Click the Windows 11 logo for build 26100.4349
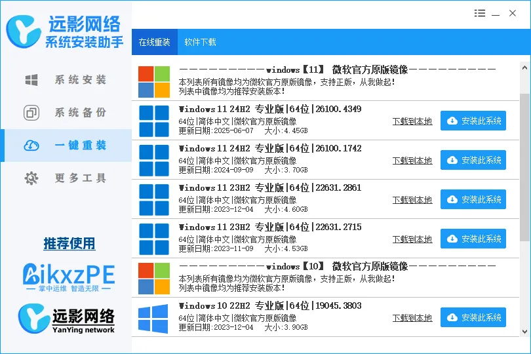This screenshot has width=531, height=354. pyautogui.click(x=154, y=121)
